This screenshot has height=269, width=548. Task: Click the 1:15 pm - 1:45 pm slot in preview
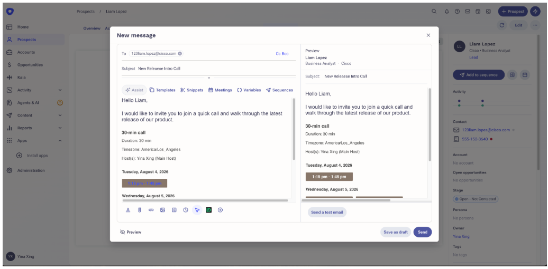[x=329, y=177]
